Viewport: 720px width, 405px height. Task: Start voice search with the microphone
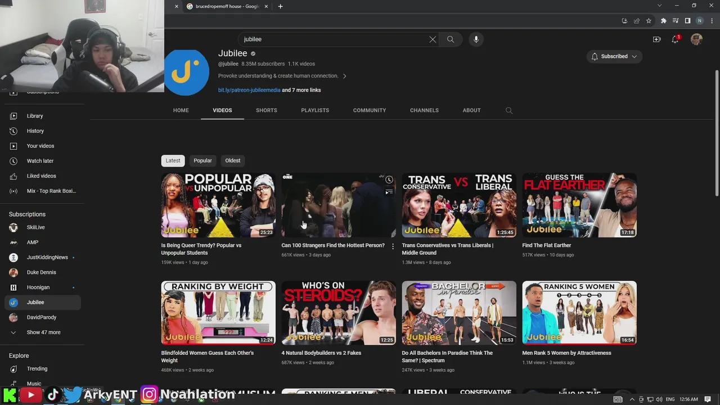(x=476, y=39)
